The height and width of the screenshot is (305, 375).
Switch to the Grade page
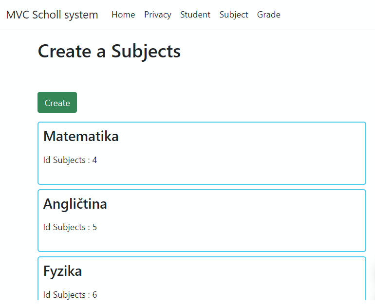[x=269, y=15]
